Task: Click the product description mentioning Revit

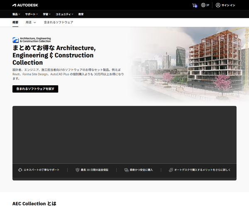Action: click(x=68, y=74)
